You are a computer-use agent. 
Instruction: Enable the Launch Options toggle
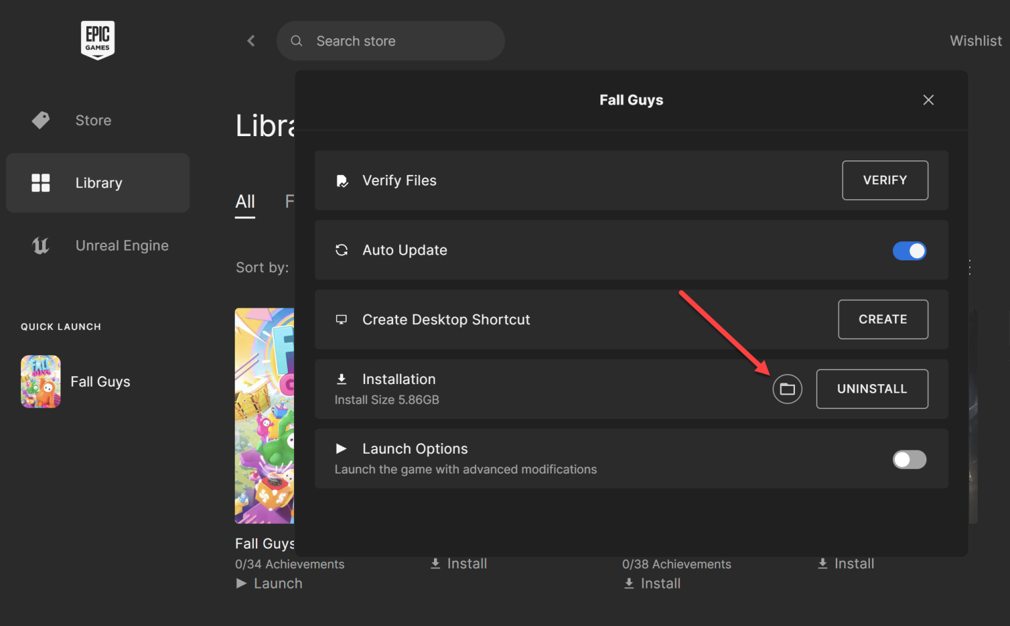909,460
